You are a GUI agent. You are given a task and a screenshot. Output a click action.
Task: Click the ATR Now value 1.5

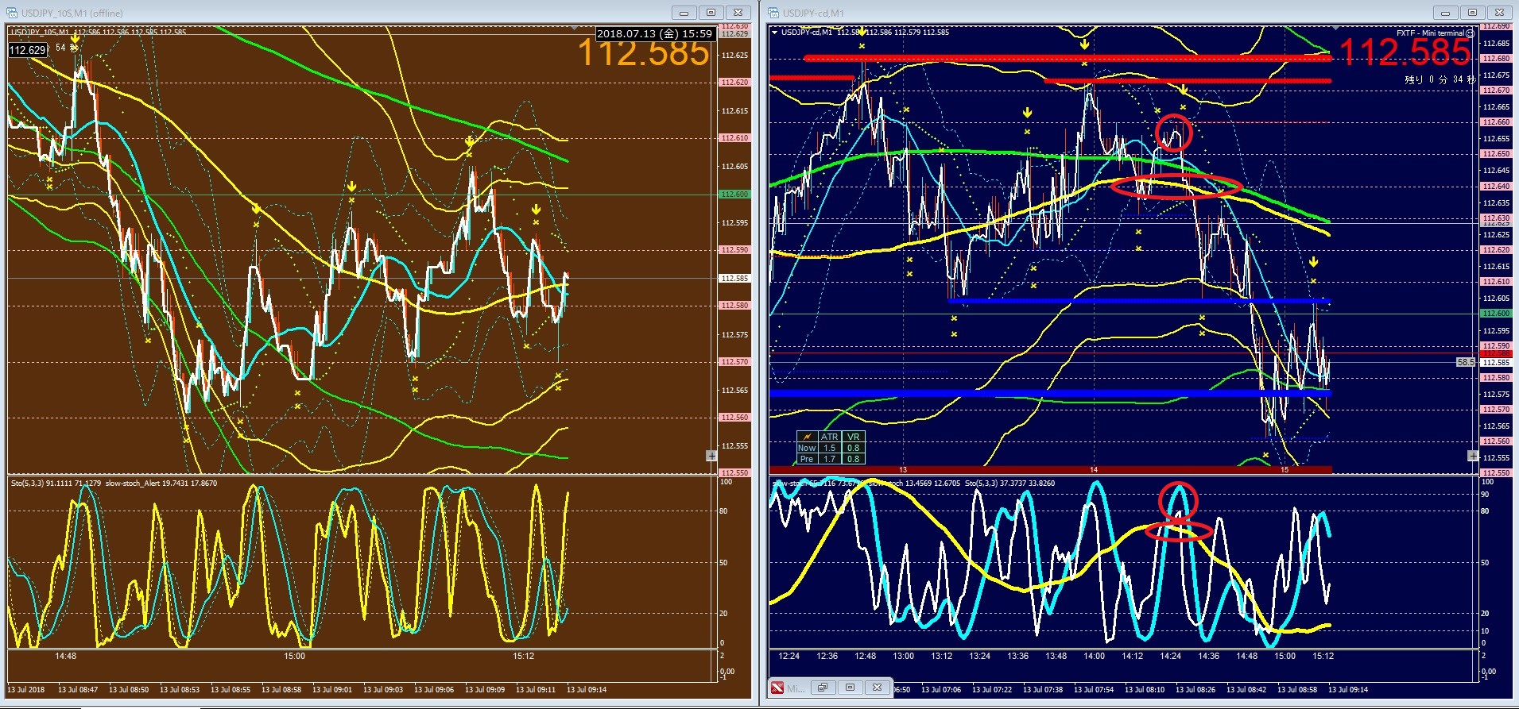[829, 448]
